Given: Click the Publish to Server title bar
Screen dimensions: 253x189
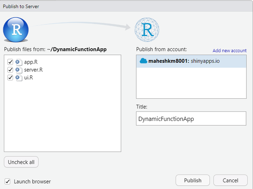Looking at the screenshot, I should coord(127,7).
